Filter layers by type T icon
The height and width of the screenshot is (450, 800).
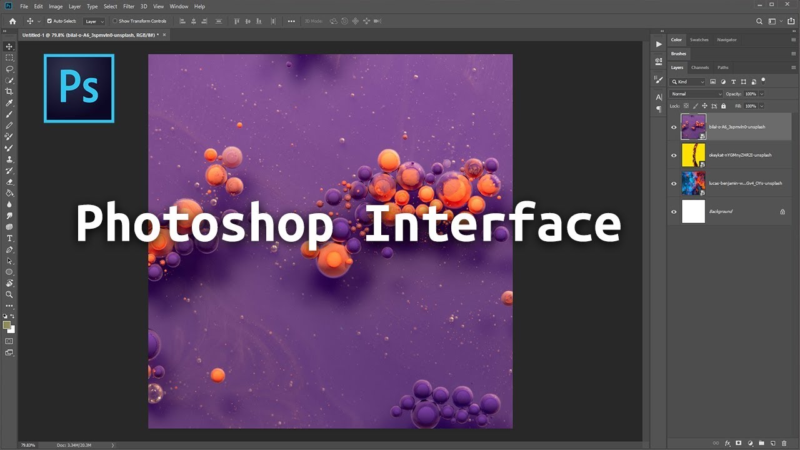tap(734, 81)
